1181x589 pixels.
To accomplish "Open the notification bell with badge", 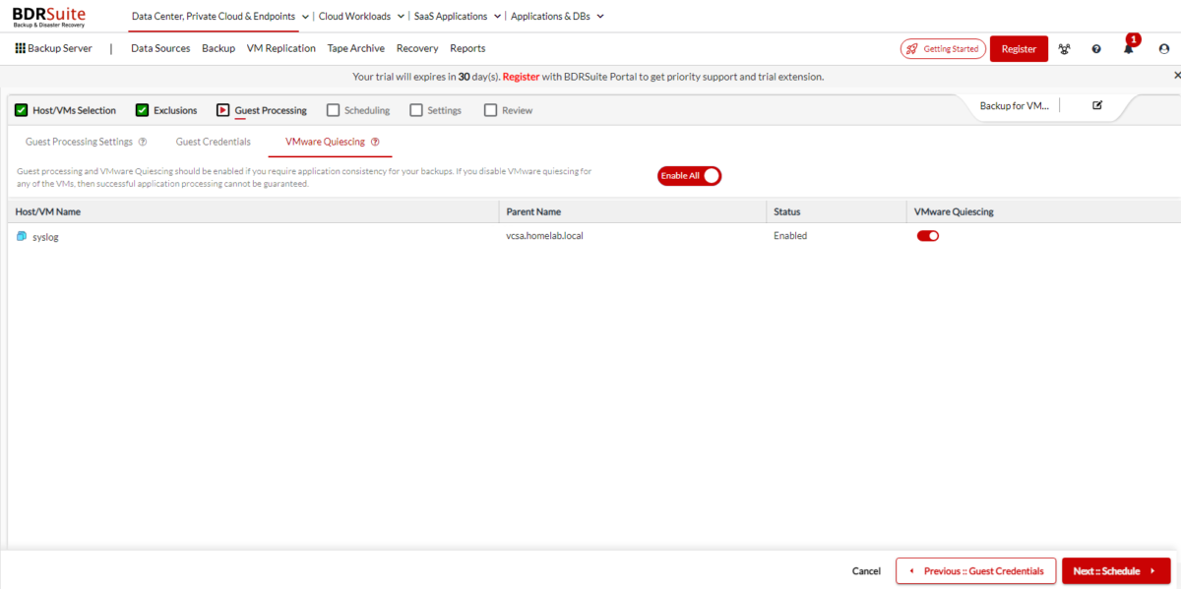I will click(x=1128, y=48).
